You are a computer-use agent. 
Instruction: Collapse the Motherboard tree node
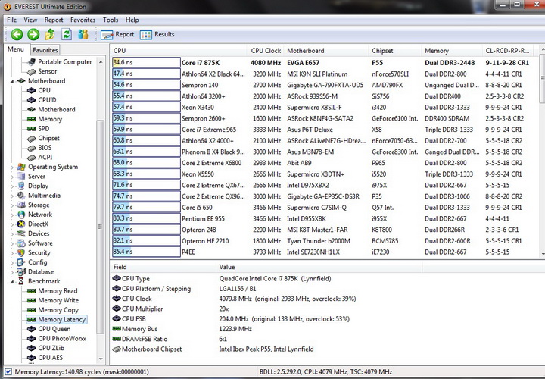click(x=12, y=81)
